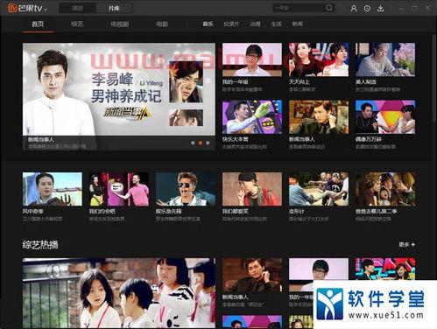Viewport: 437px width, 329px height.
Task: Open the 风中奇缘 video thumbnail
Action: coord(53,189)
